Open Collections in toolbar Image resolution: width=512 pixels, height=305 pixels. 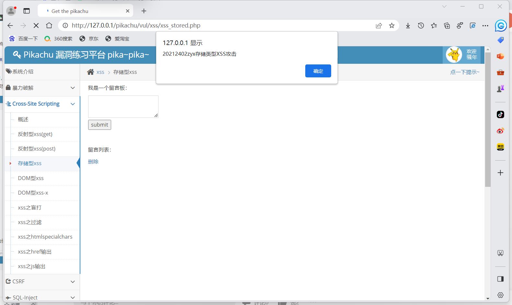pos(447,26)
